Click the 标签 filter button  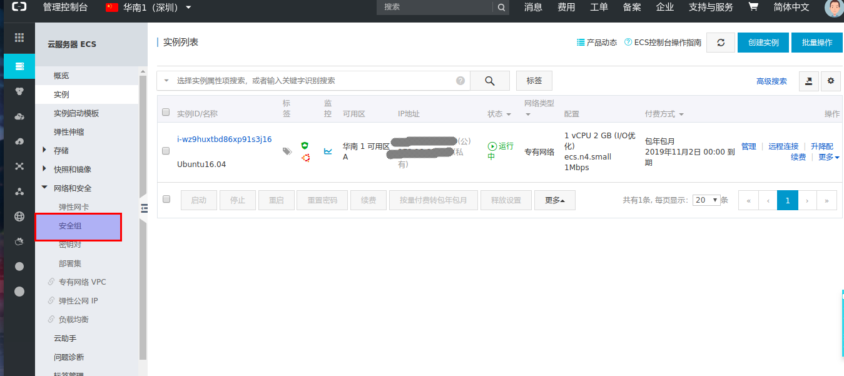534,81
